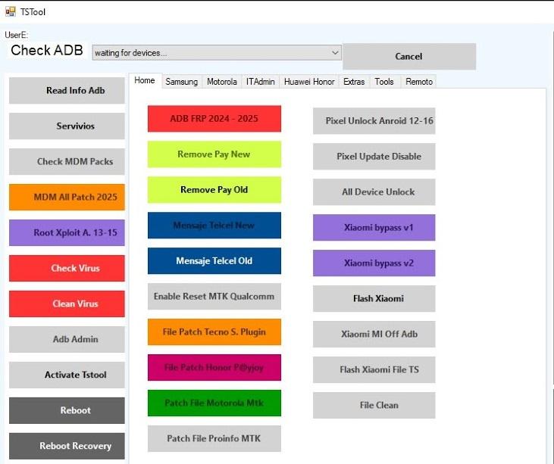Click the Clean Virus button
This screenshot has height=464, width=554.
pyautogui.click(x=67, y=304)
